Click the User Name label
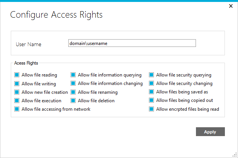Viewport: 238px width, 158px height. pyautogui.click(x=29, y=44)
